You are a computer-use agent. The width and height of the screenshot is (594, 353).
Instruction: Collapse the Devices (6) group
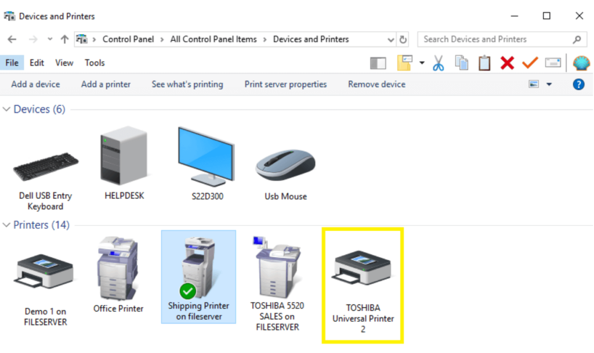[6, 110]
